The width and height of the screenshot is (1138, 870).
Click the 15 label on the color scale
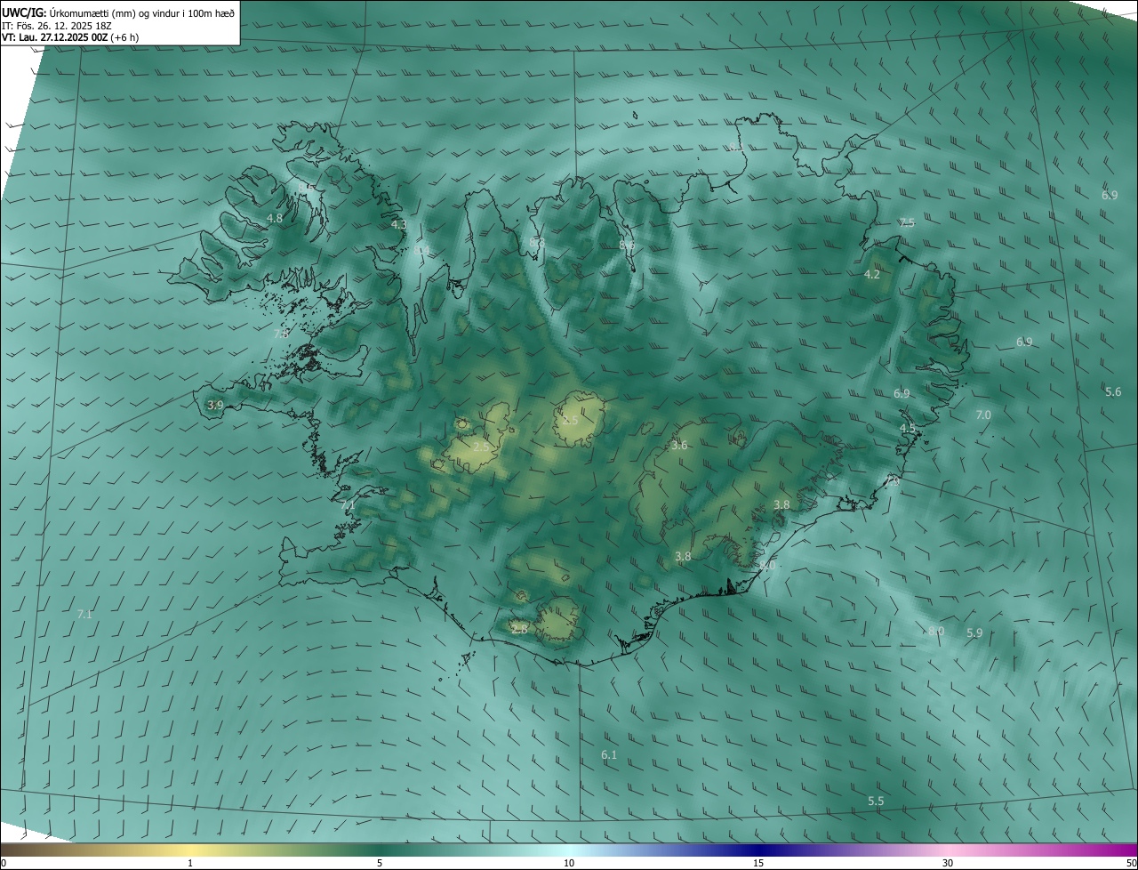(758, 864)
